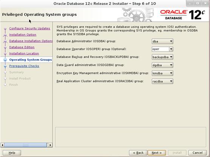Open the Database Edition step

[x=22, y=47]
